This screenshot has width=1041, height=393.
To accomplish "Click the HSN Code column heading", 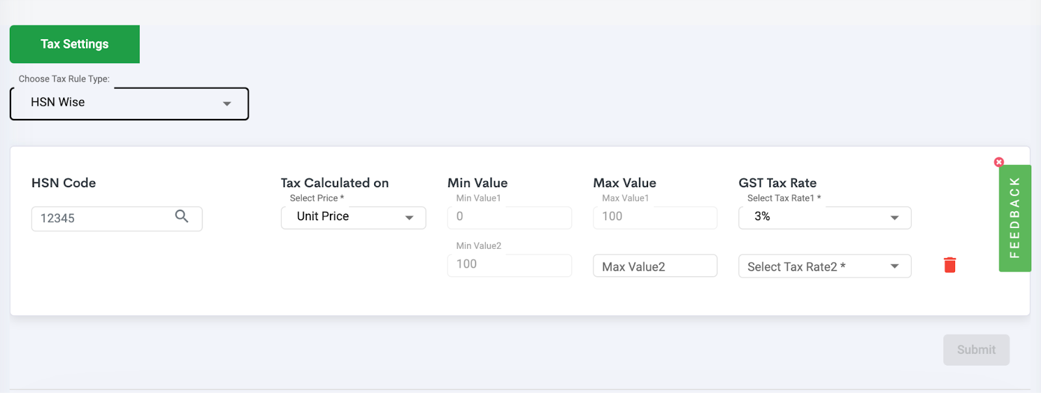I will tap(64, 183).
